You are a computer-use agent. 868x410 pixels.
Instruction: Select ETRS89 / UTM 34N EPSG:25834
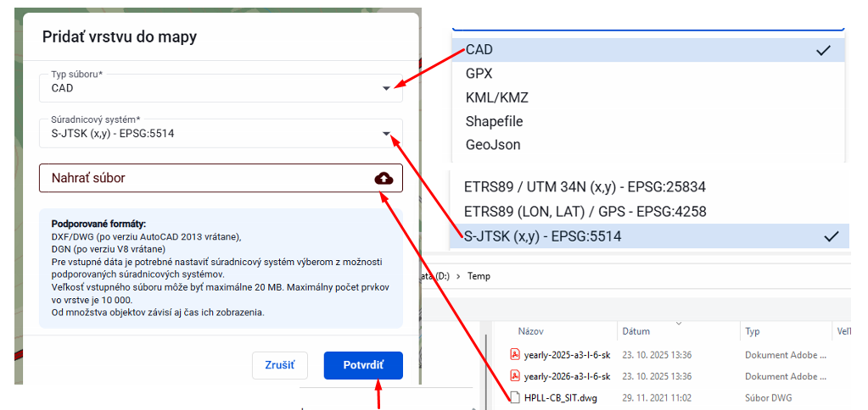pos(585,187)
